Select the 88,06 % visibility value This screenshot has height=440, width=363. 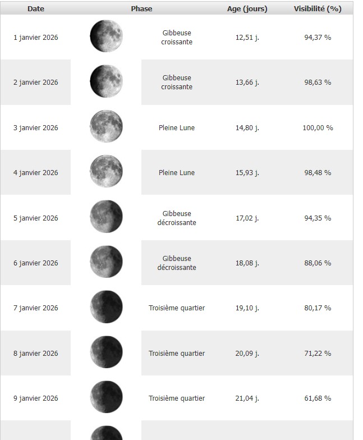pos(318,263)
